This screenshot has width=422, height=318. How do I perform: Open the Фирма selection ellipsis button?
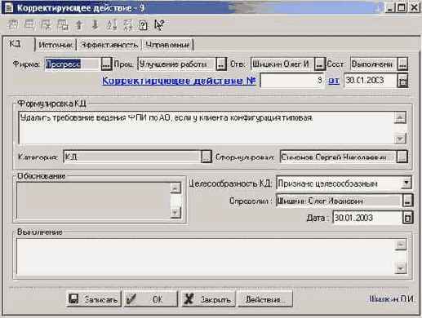click(x=106, y=64)
